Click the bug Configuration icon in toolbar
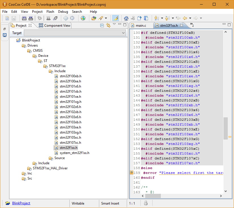The image size is (234, 208). pos(39,18)
